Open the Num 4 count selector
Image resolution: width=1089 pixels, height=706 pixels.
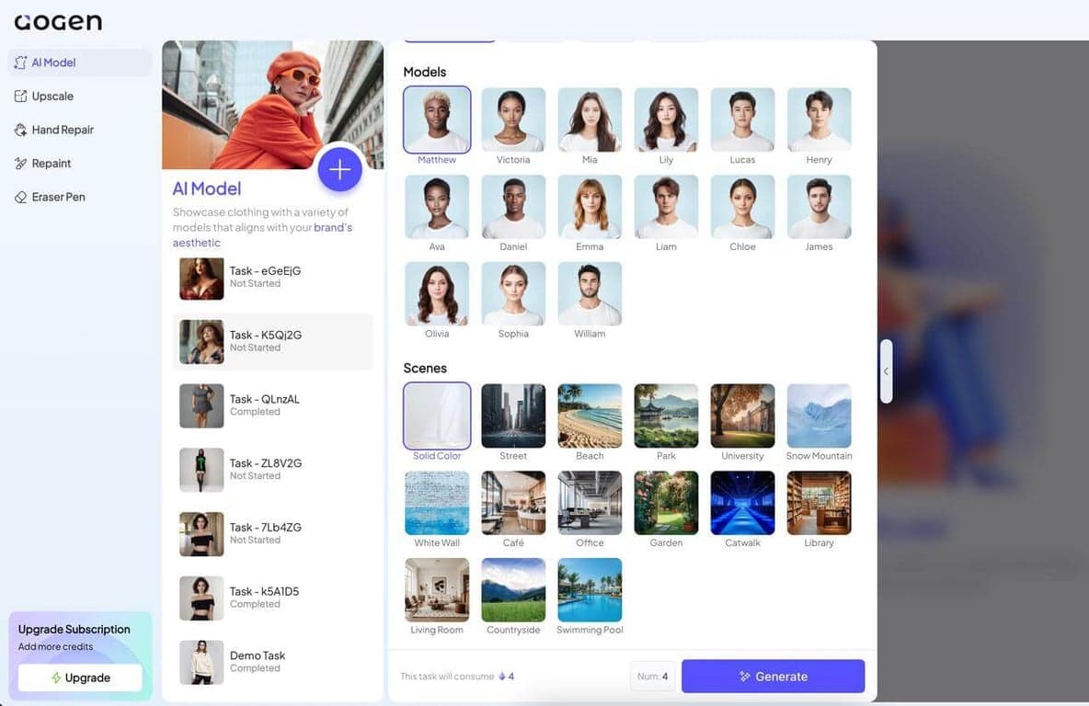651,677
